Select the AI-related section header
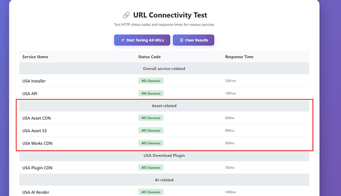Screen dimensions: 341x196 tap(164, 180)
